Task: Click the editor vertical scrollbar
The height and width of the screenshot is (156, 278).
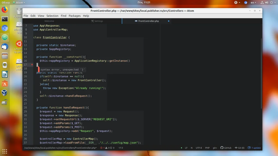Action: [261, 73]
